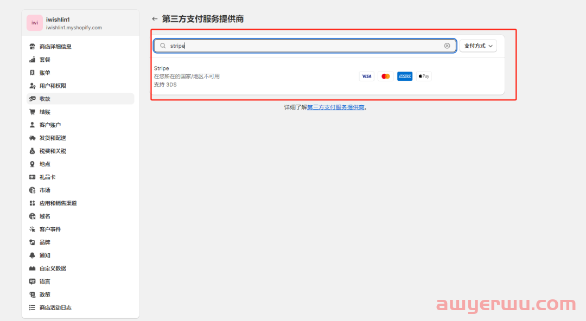Open the 支付方式 dropdown
This screenshot has height=321, width=586.
tap(478, 46)
